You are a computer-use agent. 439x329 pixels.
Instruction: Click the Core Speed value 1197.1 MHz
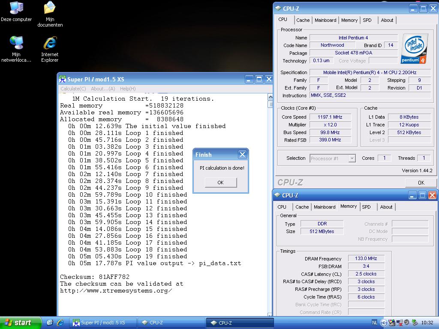point(330,117)
